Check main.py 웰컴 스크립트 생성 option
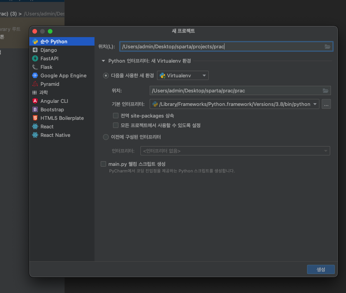Image resolution: width=346 pixels, height=293 pixels. tap(103, 164)
